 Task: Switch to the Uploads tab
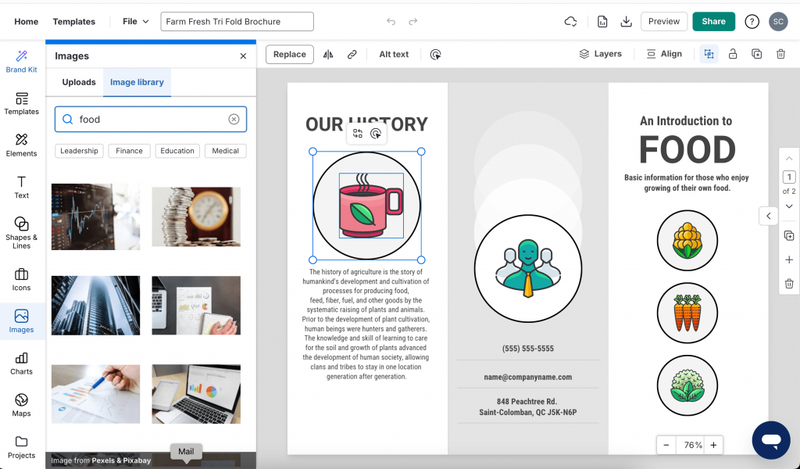tap(79, 82)
